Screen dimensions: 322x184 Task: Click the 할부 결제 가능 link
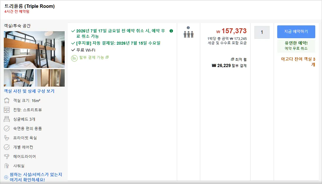point(92,57)
